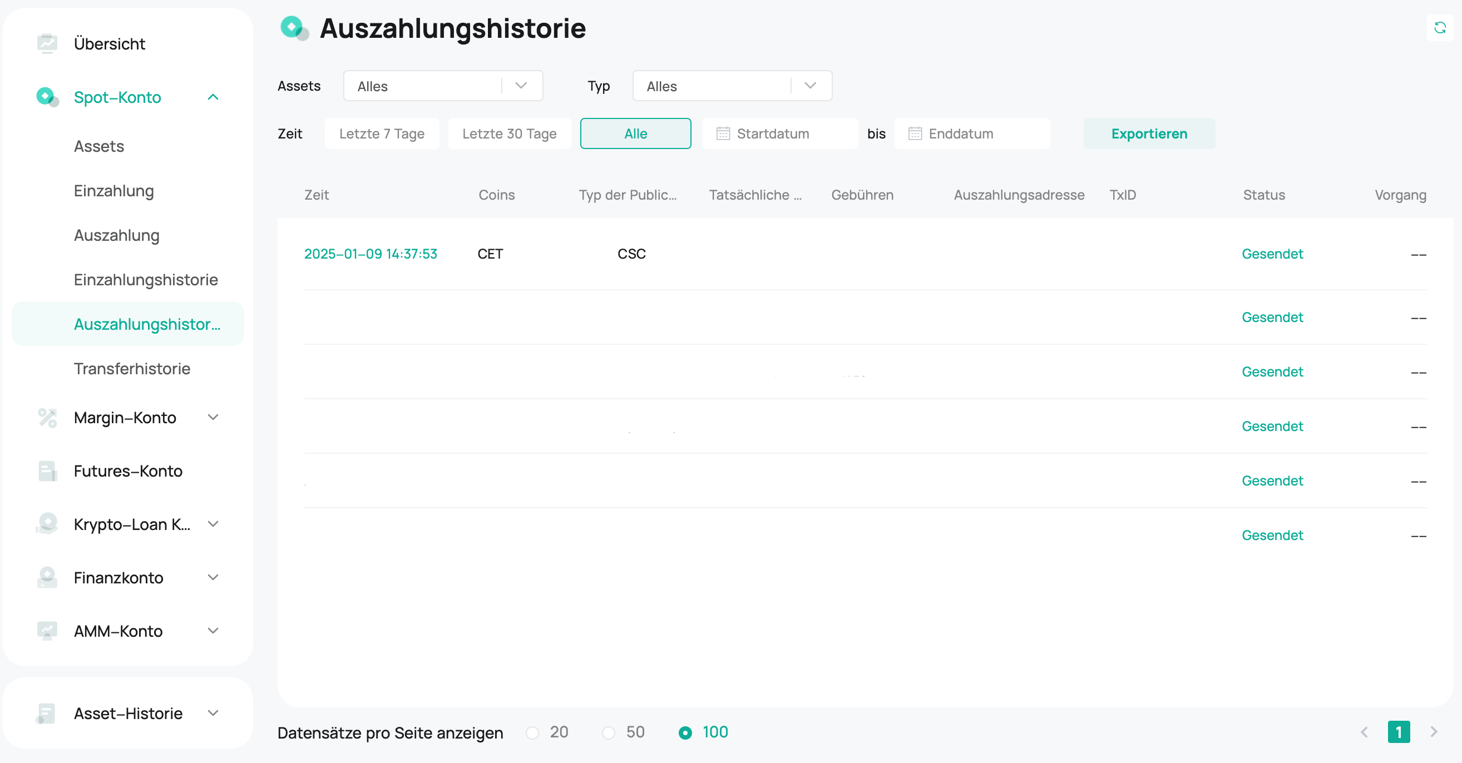Open the Assets filter dropdown
The height and width of the screenshot is (763, 1462).
tap(443, 86)
